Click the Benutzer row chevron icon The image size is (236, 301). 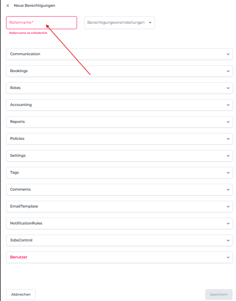click(228, 257)
